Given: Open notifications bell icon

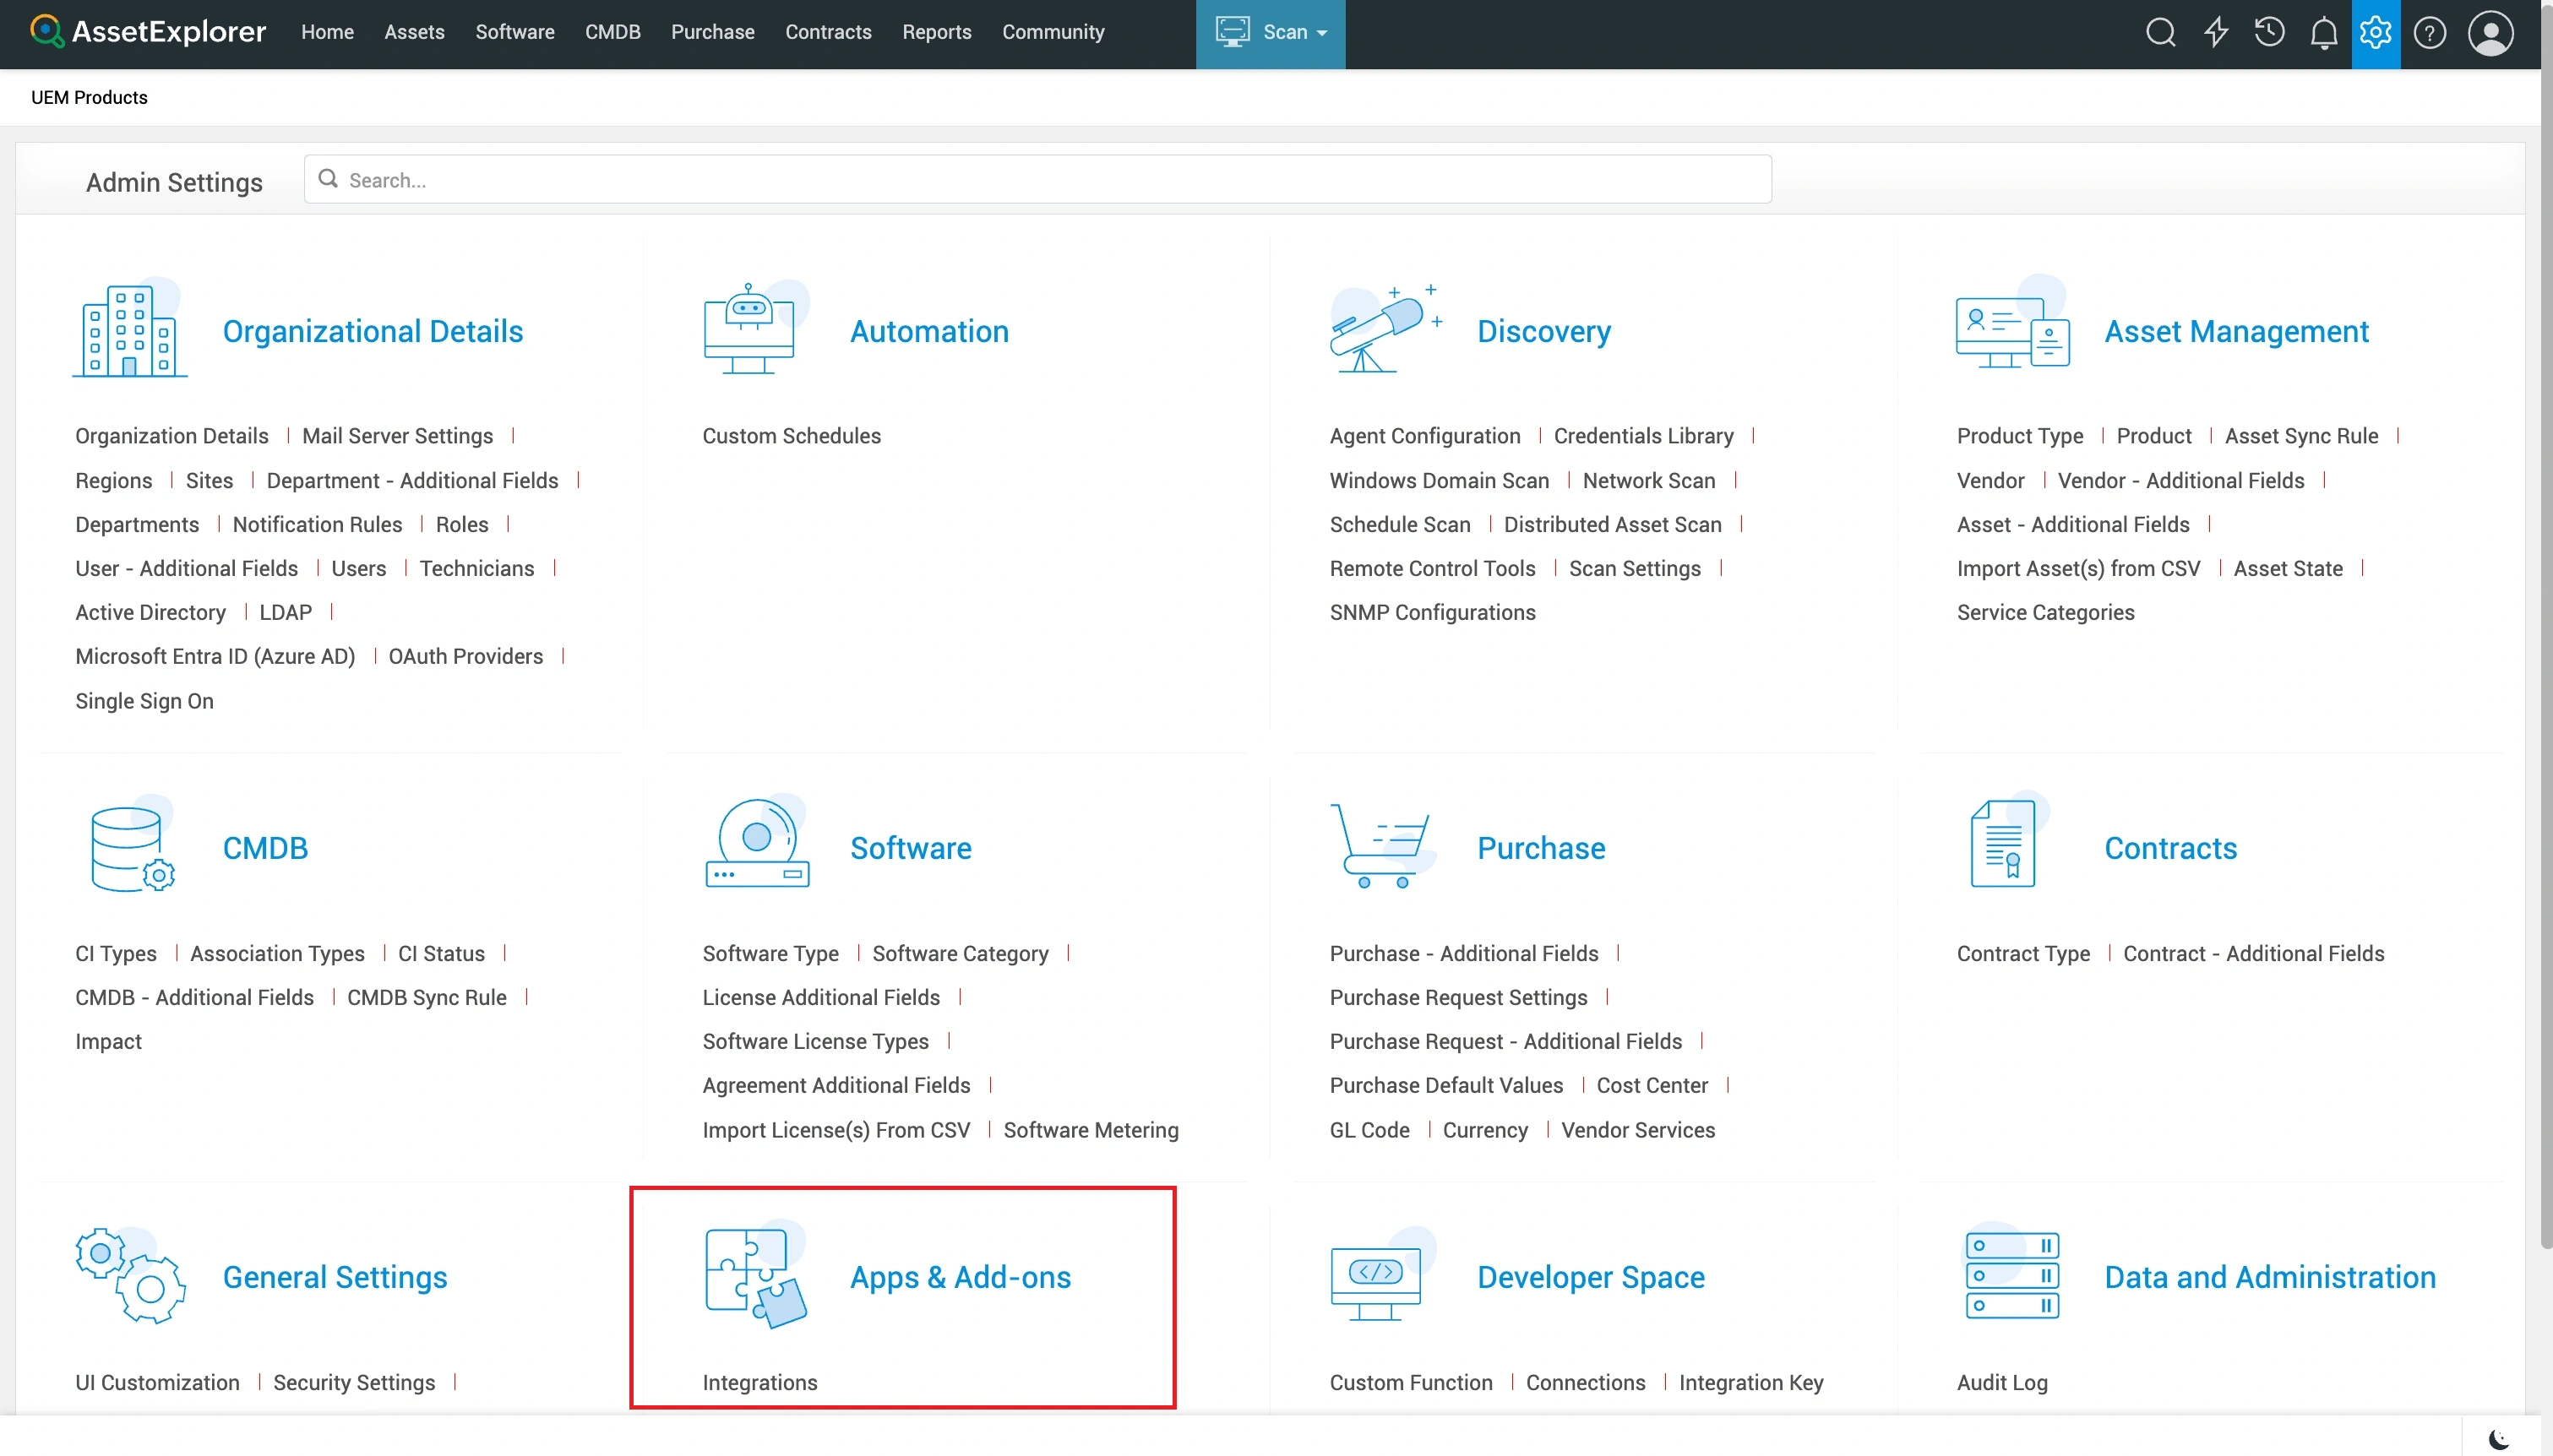Looking at the screenshot, I should click(2323, 33).
